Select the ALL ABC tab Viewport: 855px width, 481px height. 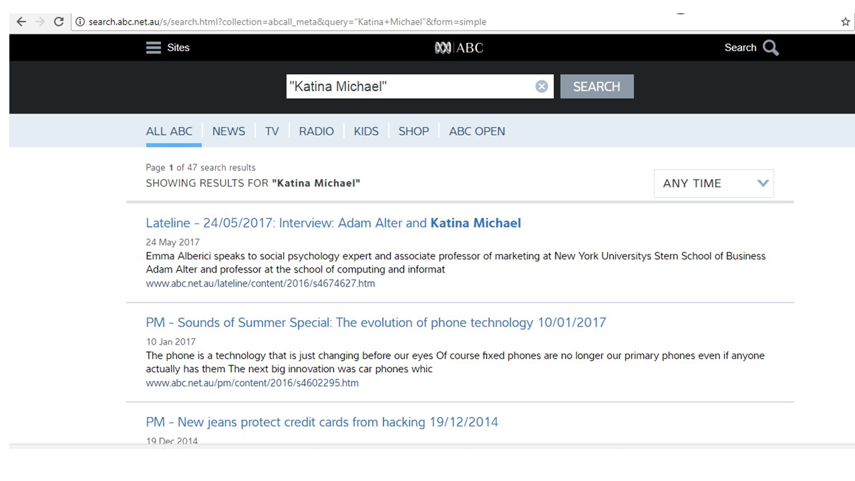169,132
